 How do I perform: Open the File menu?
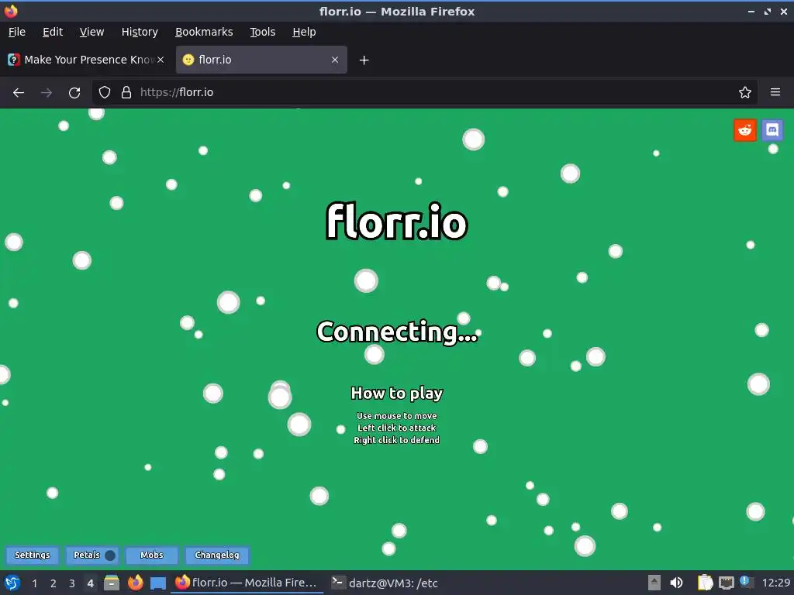point(17,32)
